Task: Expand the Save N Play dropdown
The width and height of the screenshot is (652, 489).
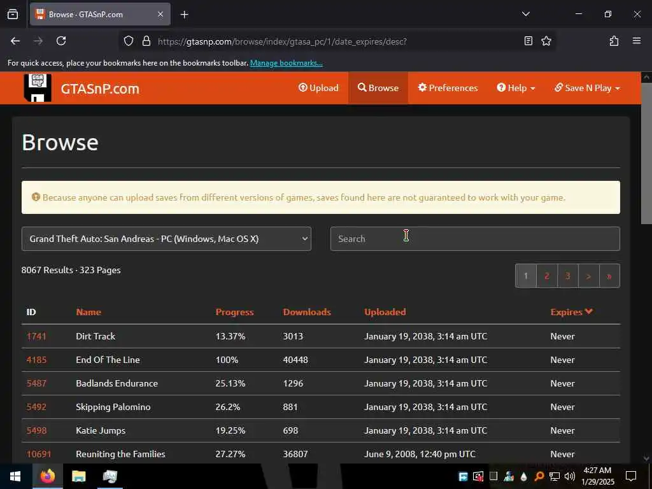Action: point(586,88)
